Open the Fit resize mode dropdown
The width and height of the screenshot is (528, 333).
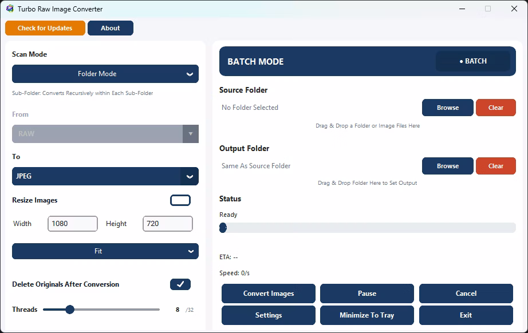105,251
